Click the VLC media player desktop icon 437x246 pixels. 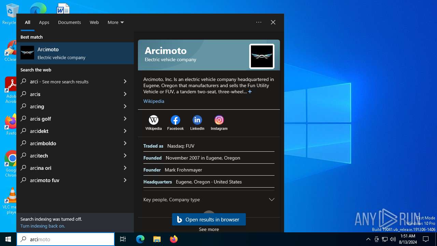pos(10,201)
